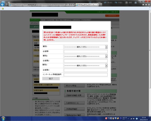The width and height of the screenshot is (151, 121).
Task: Stop loading with the address bar X icon
Action: point(73,5)
